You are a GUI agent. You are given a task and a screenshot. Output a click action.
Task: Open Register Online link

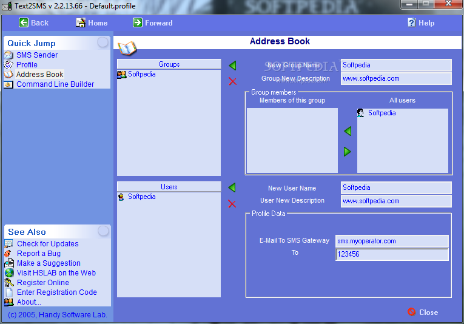43,283
